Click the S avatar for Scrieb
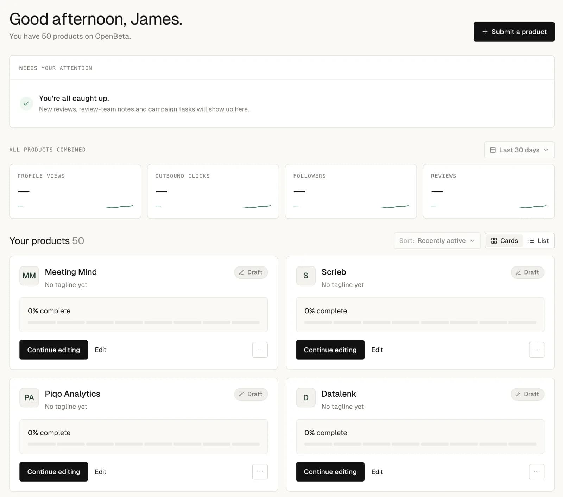The image size is (563, 497). (306, 276)
